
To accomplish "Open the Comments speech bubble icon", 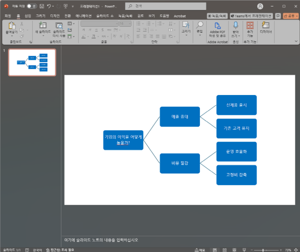I will point(278,16).
